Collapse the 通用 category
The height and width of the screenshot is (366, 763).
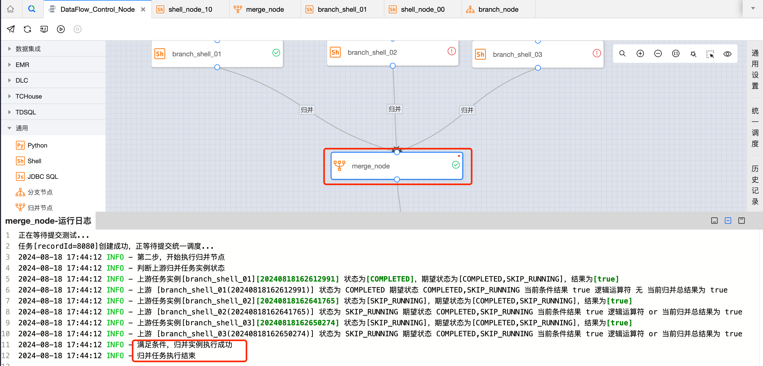coord(22,128)
